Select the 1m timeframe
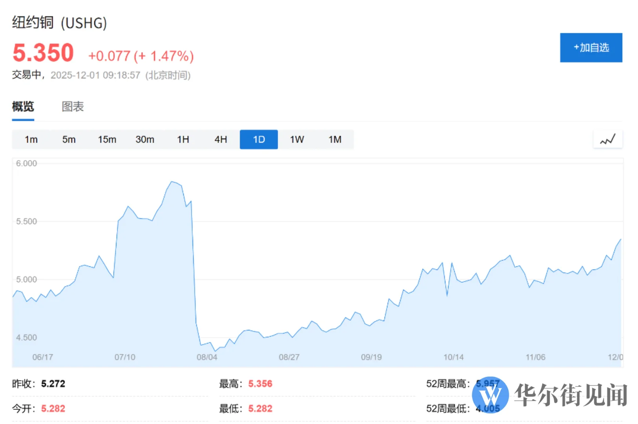Screen dimensions: 638x424 tap(31, 139)
